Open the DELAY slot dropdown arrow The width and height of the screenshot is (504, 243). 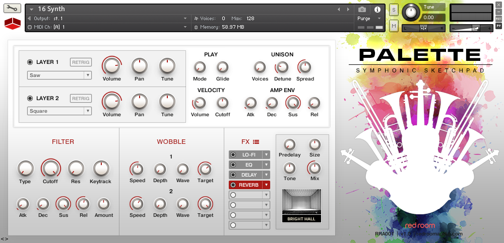click(x=266, y=175)
